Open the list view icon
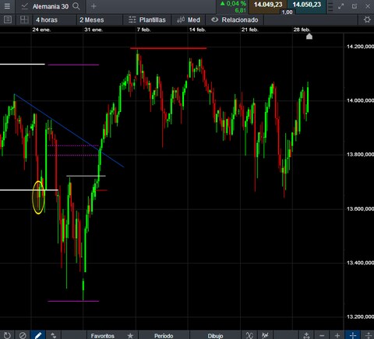The width and height of the screenshot is (374, 339). coord(8,19)
